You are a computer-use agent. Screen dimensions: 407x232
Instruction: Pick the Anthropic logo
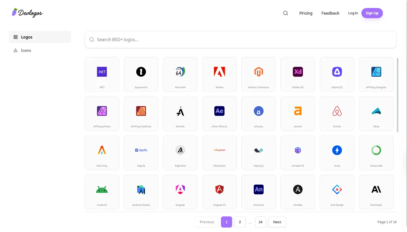(x=376, y=192)
